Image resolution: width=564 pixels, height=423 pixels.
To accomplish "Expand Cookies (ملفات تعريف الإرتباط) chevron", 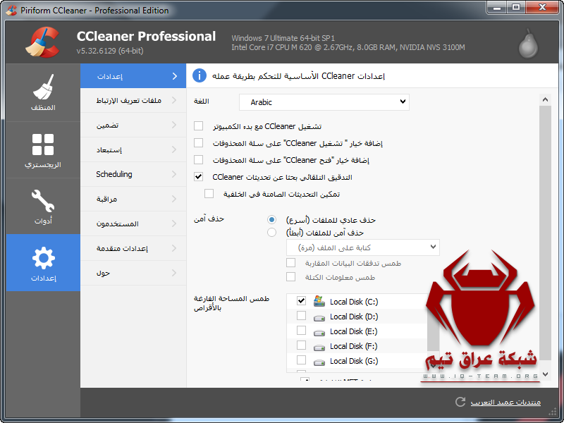I will pyautogui.click(x=174, y=100).
